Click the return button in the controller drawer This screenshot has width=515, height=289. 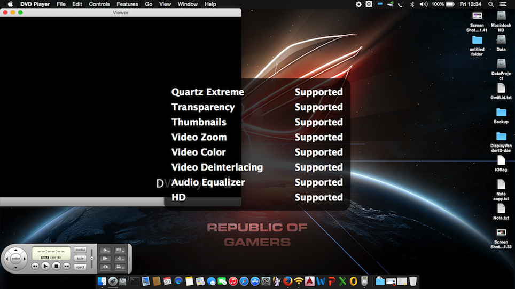coord(105,267)
